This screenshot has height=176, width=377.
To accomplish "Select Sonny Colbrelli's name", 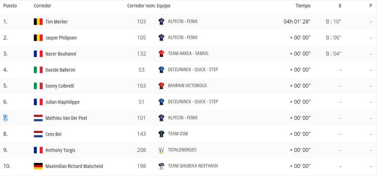I will click(60, 86).
